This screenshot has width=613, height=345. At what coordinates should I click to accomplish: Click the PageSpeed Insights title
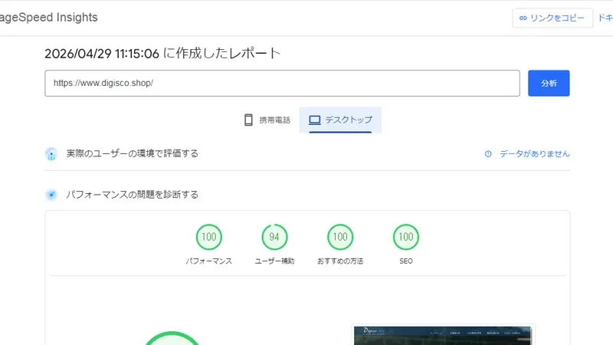coord(48,17)
